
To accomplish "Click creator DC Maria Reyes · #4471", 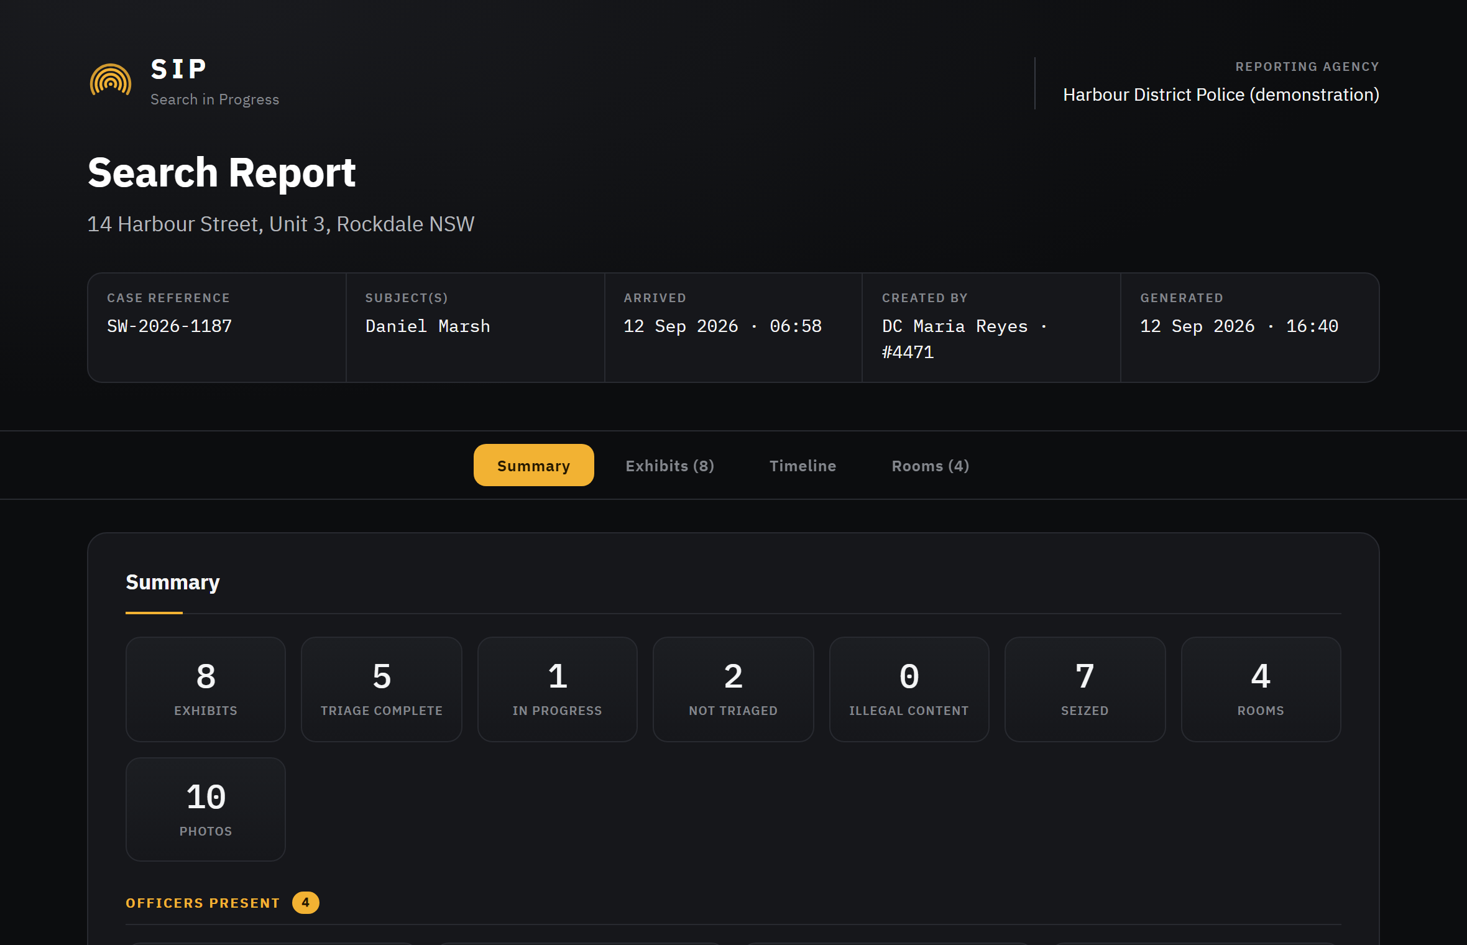I will (964, 339).
